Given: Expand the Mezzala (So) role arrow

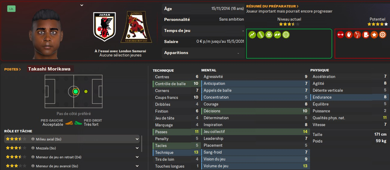Looking at the screenshot, I should point(137,148).
